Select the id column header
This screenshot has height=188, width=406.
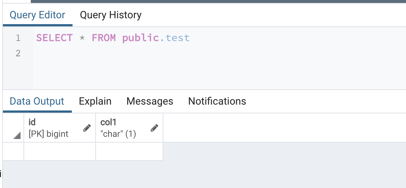(x=51, y=128)
